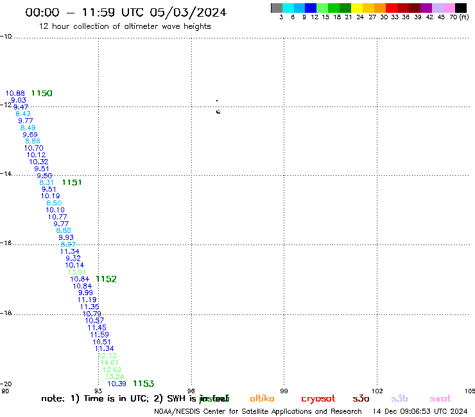This screenshot has height=417, width=475.
Task: Click the wave height value 8.88
Action: [64, 230]
